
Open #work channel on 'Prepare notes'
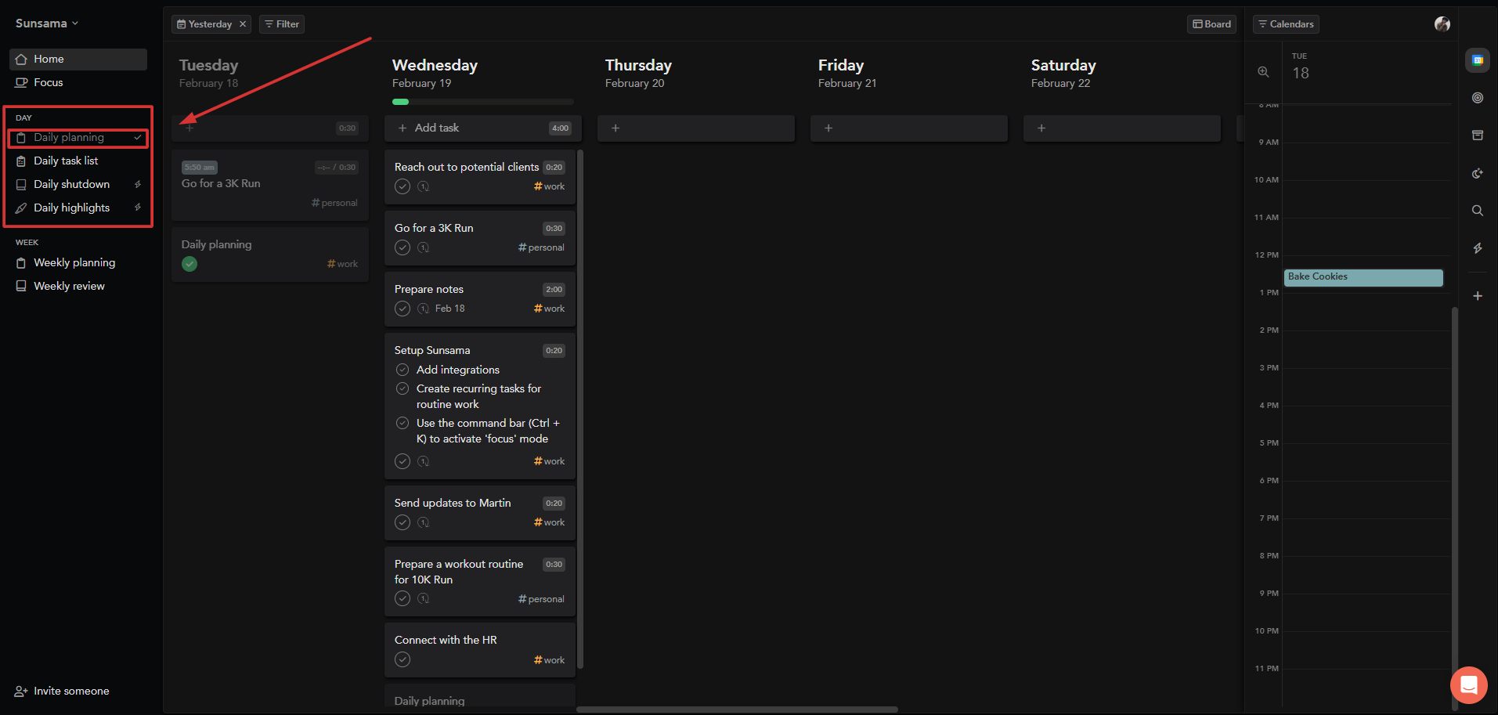[x=549, y=309]
